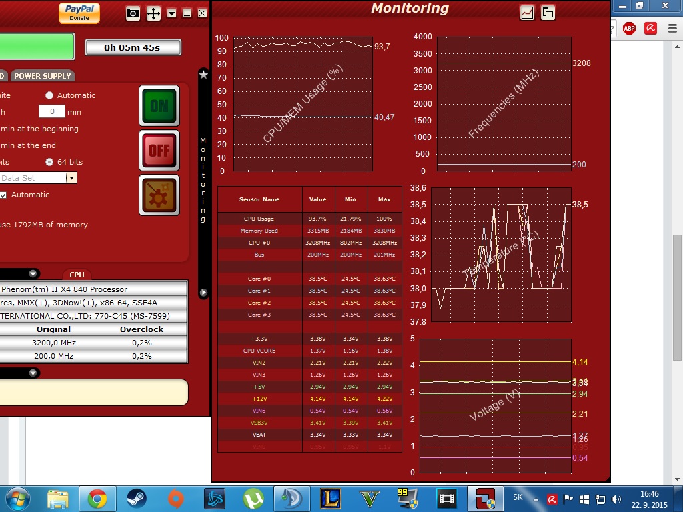Select the +12V sensor row
Image resolution: width=683 pixels, height=512 pixels.
(x=309, y=399)
